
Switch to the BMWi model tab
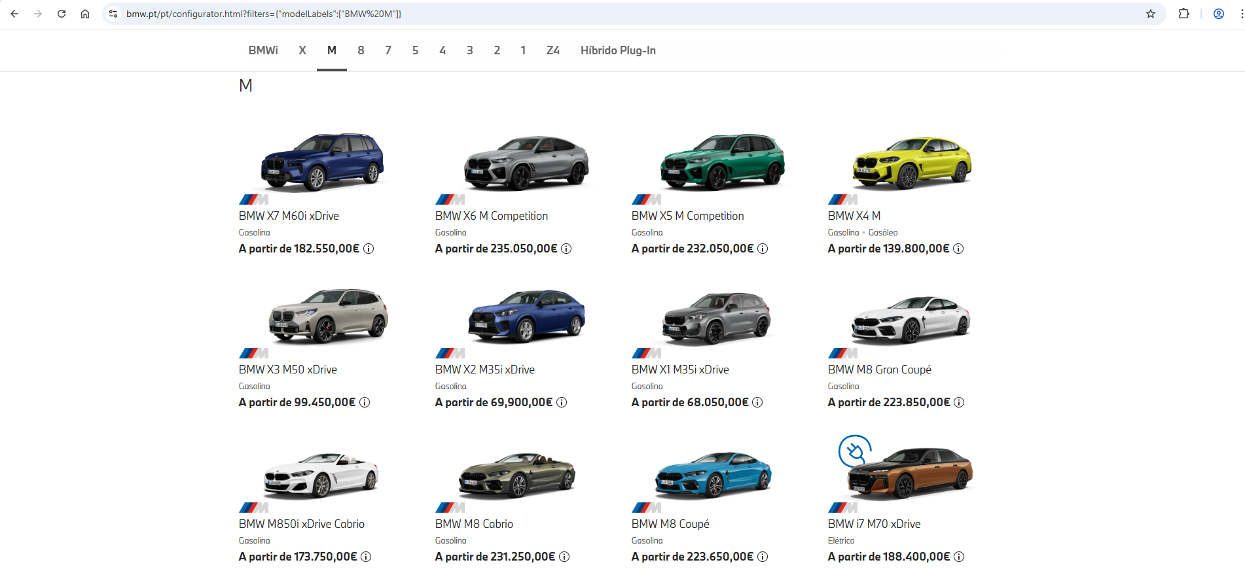click(x=263, y=50)
